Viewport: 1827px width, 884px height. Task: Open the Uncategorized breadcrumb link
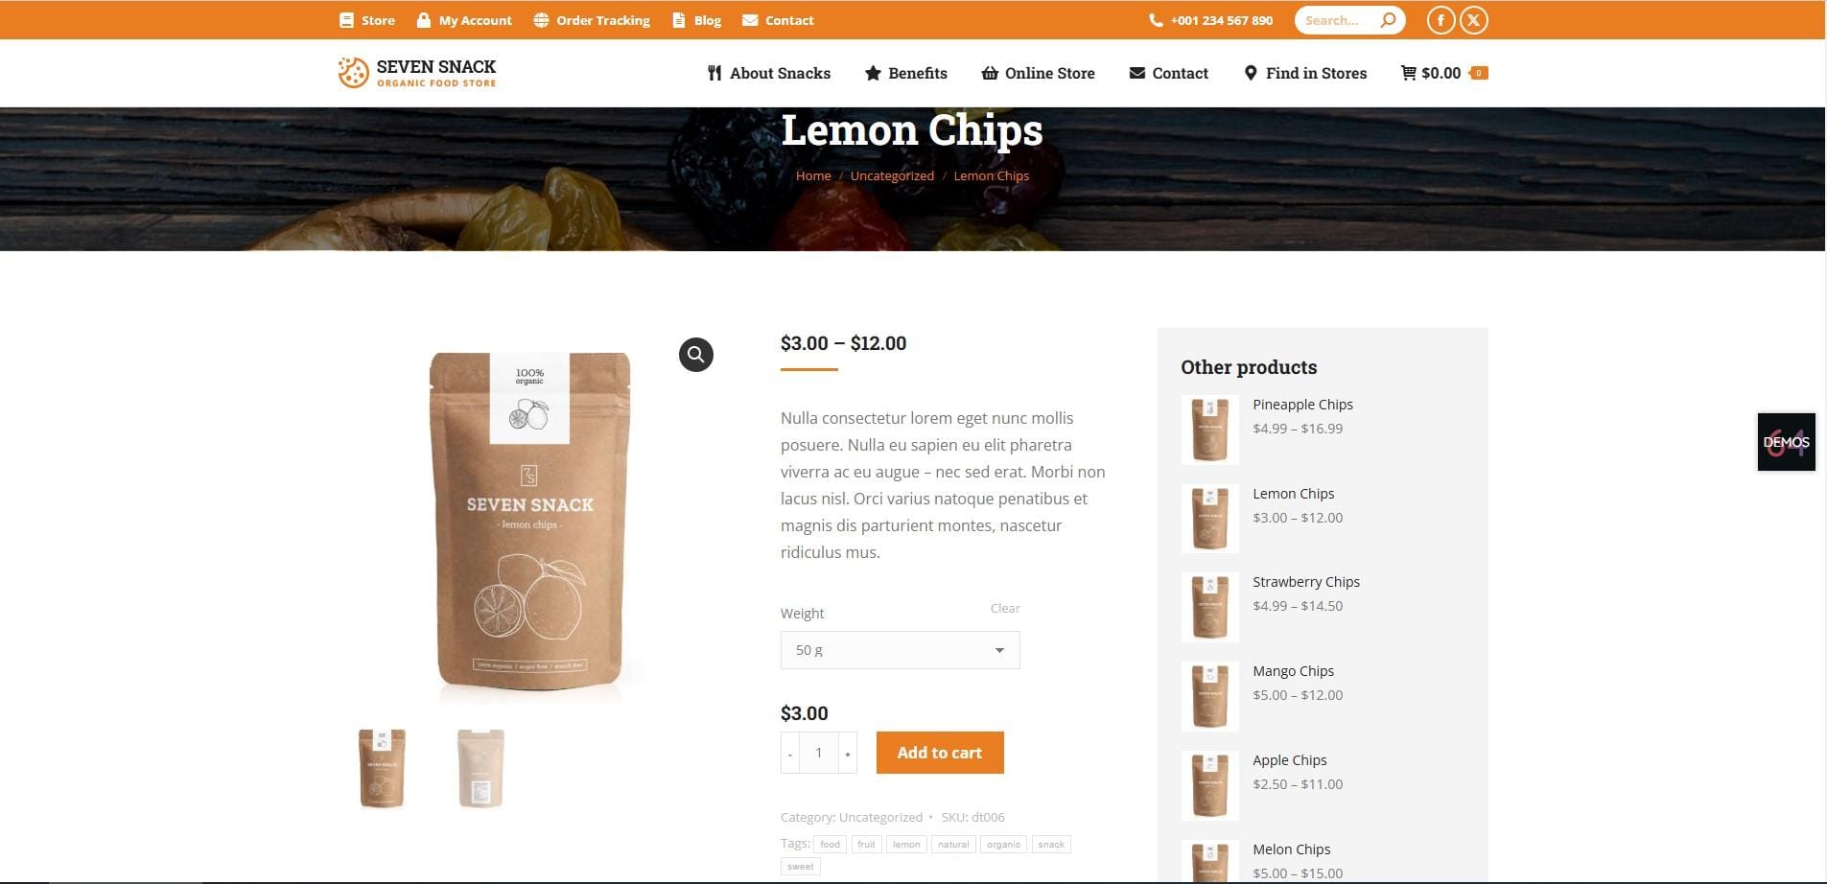click(892, 175)
